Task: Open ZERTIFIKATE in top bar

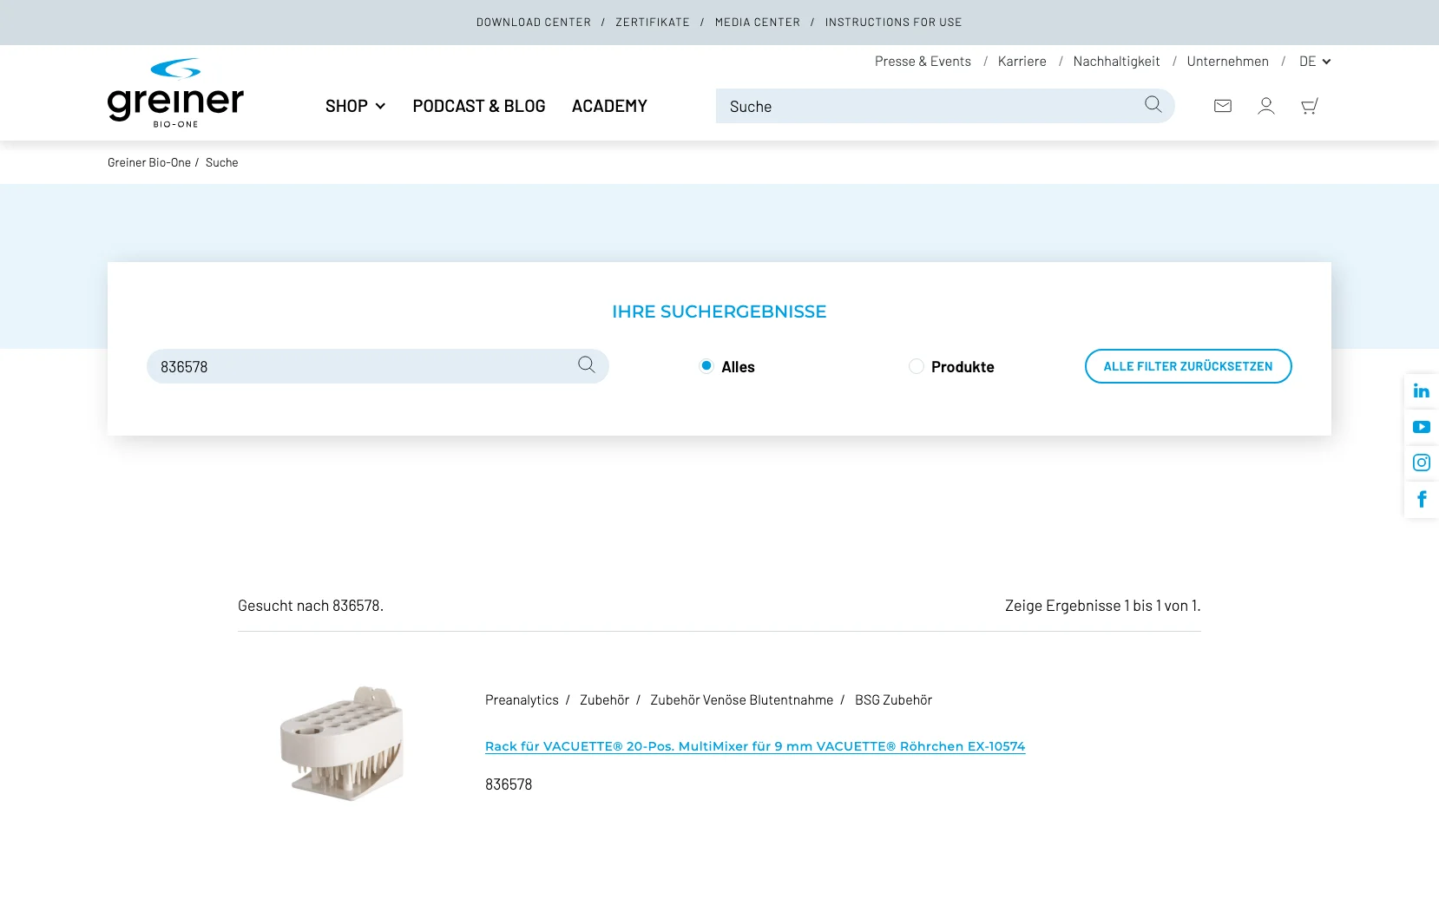Action: [653, 23]
